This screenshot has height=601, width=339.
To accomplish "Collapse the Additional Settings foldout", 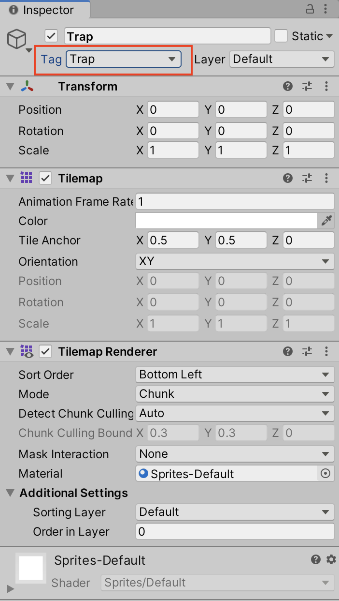I will click(10, 493).
